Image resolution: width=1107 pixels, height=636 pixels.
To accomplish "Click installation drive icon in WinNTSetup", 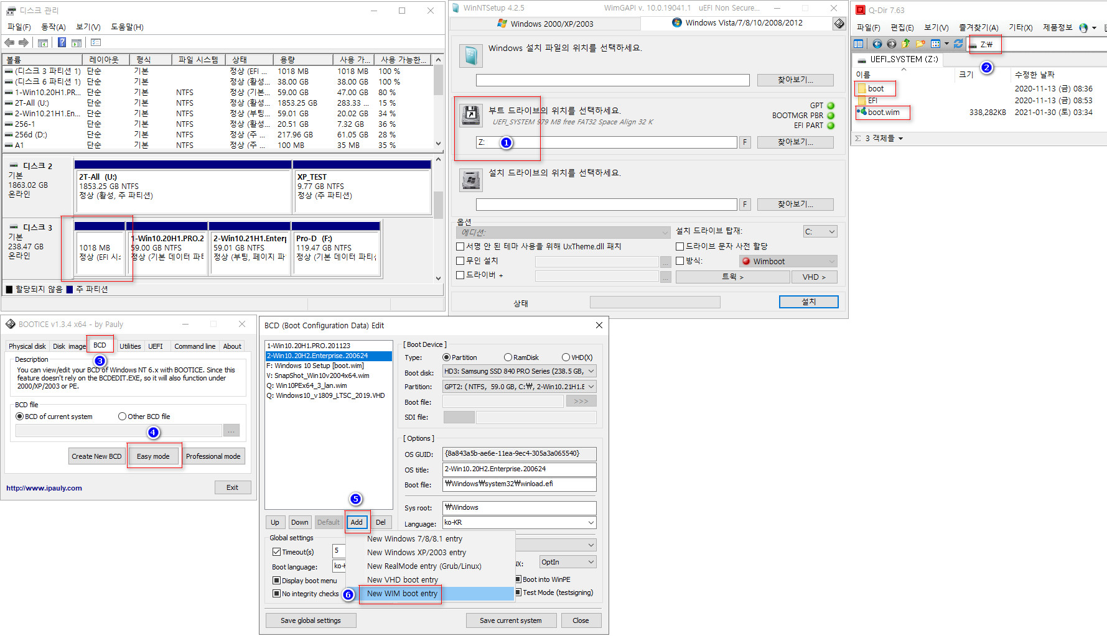I will tap(471, 180).
